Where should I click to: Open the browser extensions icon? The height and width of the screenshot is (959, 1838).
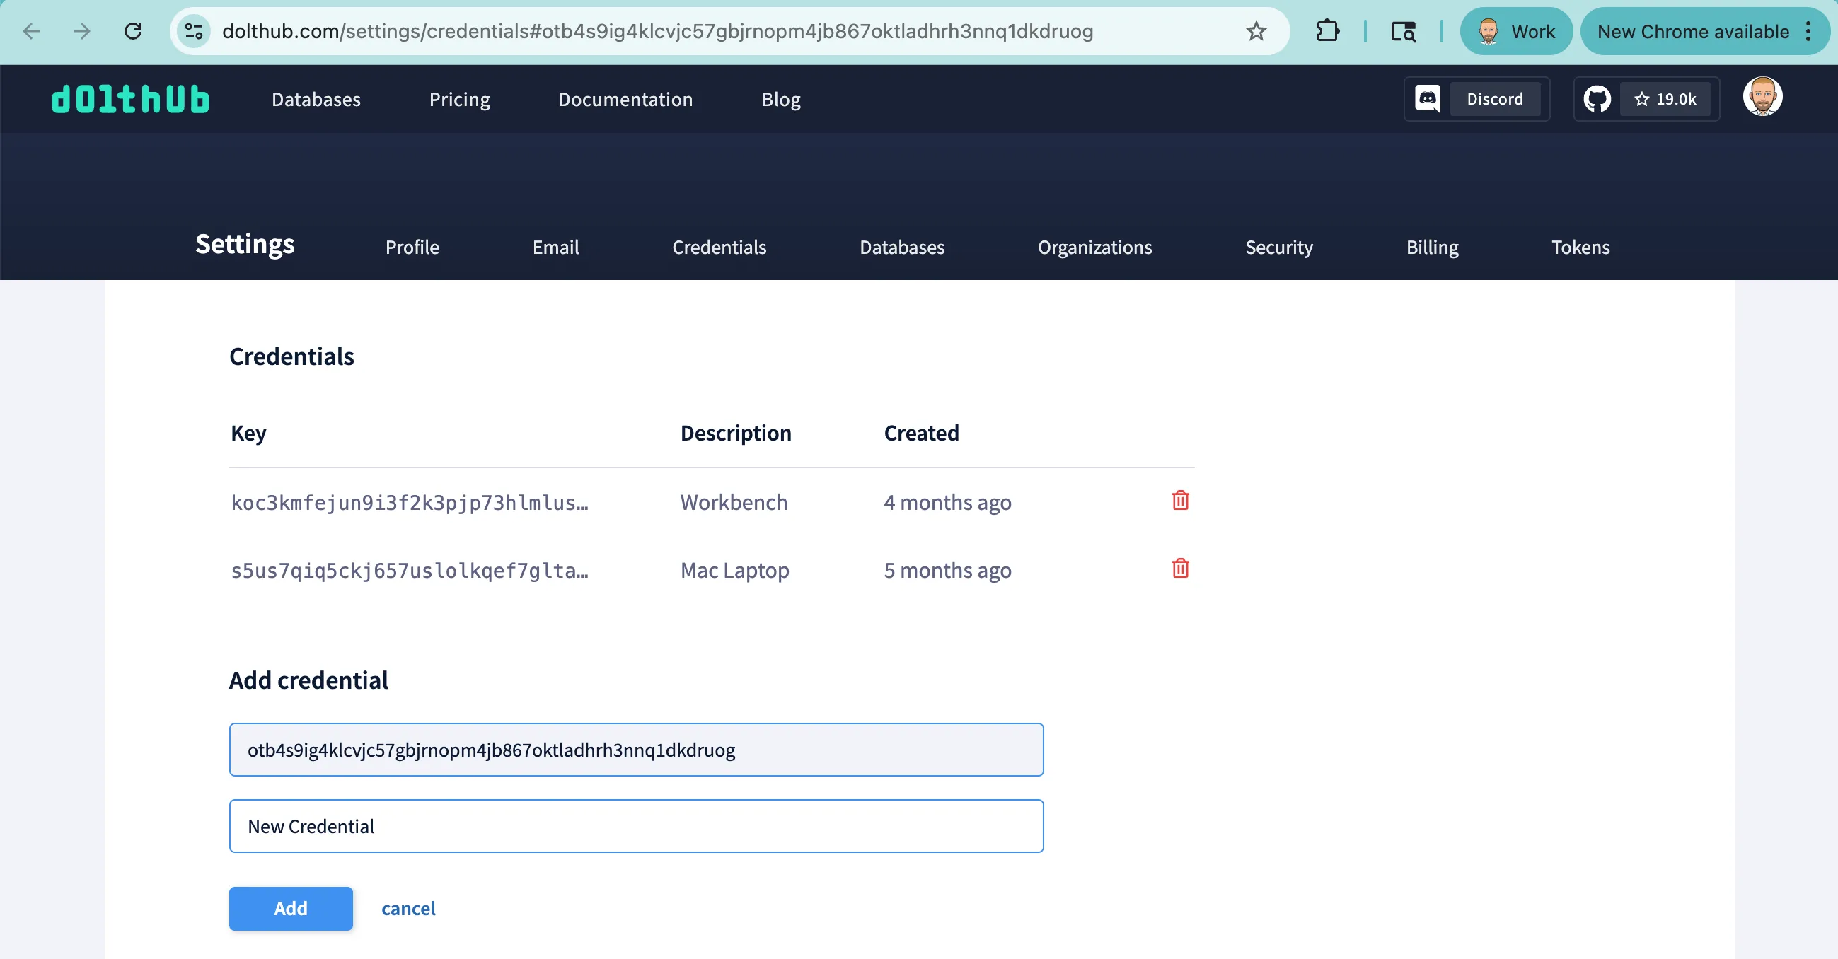point(1328,31)
